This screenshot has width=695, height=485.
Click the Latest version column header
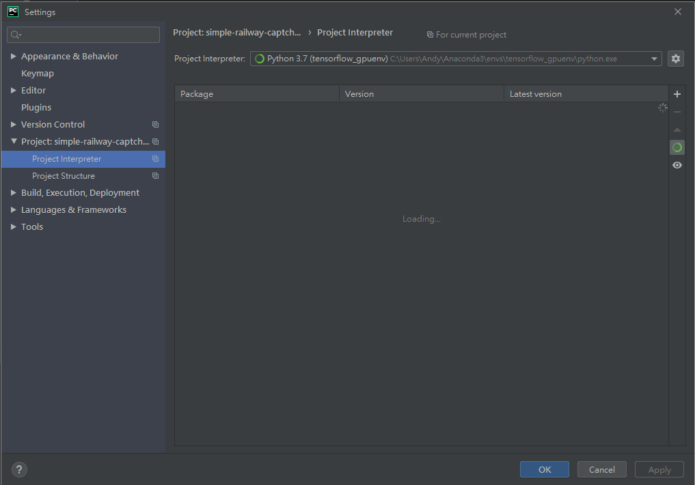[586, 94]
